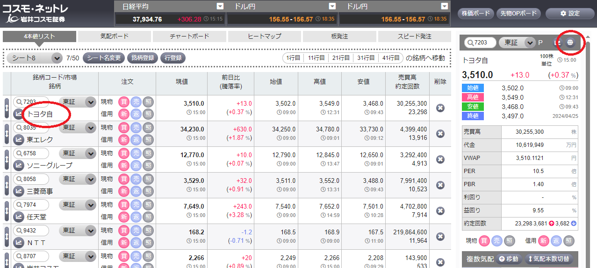Open 東証 market dropdown in 8058 row
597x268 pixels.
[78, 179]
